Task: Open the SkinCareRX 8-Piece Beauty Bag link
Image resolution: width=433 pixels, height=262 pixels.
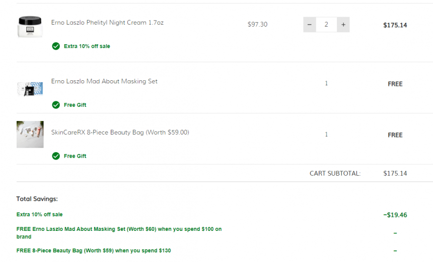Action: [120, 133]
